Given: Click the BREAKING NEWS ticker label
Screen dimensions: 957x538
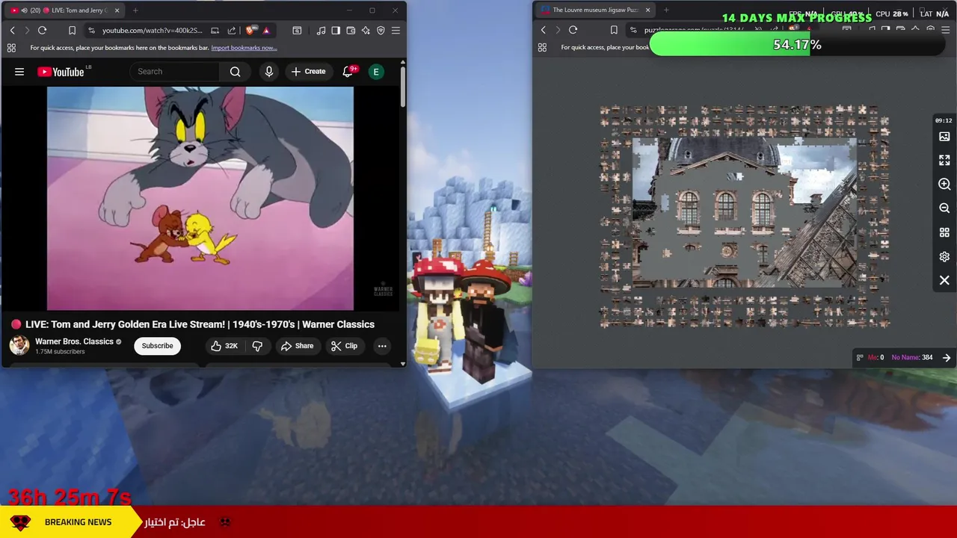Looking at the screenshot, I should (x=78, y=522).
